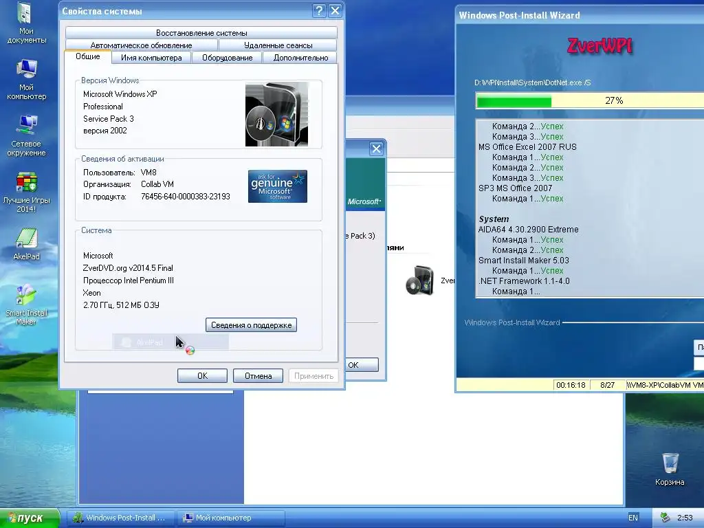704x528 pixels.
Task: Select the Network Neighborhood desktop icon
Action: [x=26, y=136]
